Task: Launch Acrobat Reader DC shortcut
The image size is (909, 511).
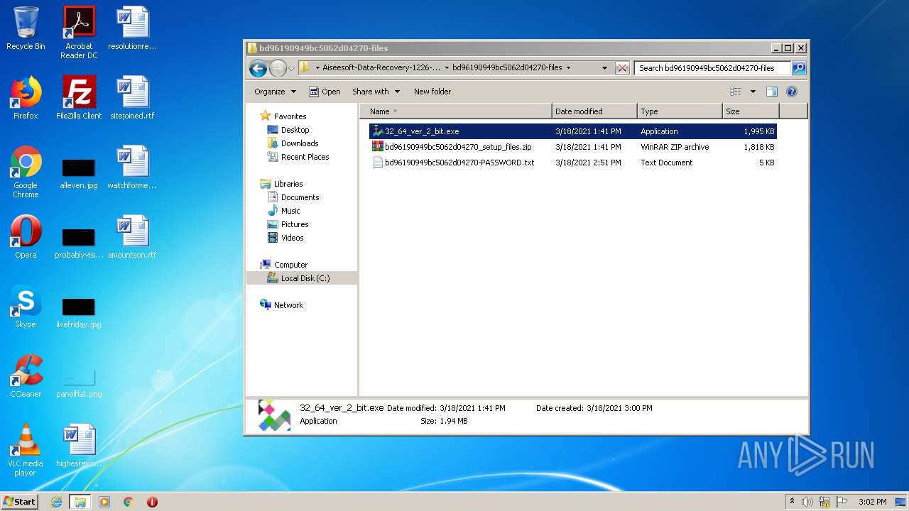Action: [x=79, y=33]
